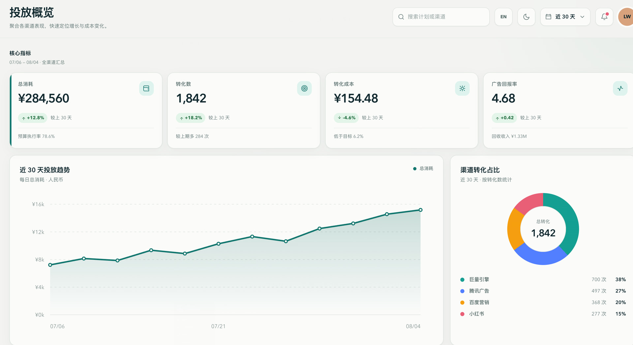Expand the chevron next to 近 30 天
633x345 pixels.
click(x=582, y=17)
